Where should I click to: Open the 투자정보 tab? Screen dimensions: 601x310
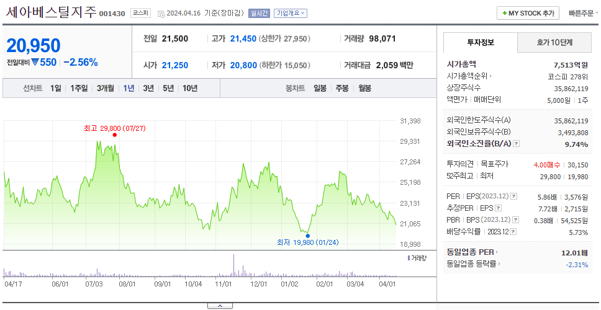[481, 43]
